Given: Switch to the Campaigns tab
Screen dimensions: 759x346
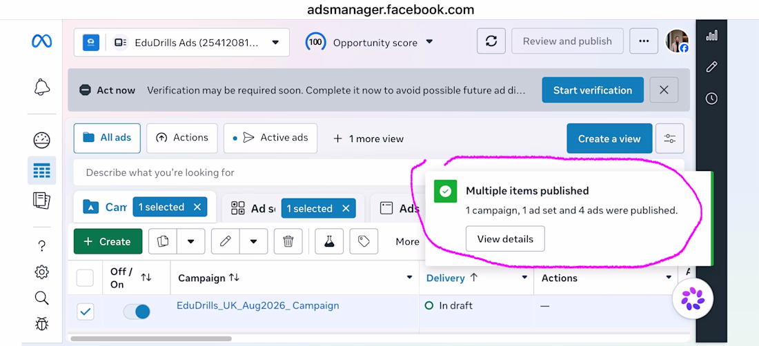Looking at the screenshot, I should (105, 207).
